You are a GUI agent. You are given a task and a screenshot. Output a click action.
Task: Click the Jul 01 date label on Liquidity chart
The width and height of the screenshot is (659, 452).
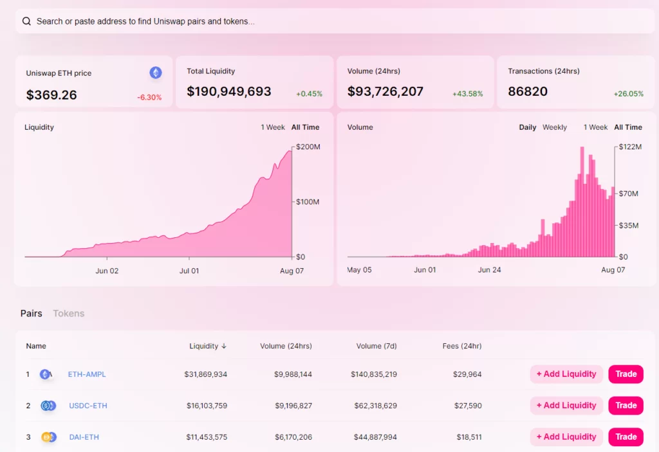pos(189,271)
